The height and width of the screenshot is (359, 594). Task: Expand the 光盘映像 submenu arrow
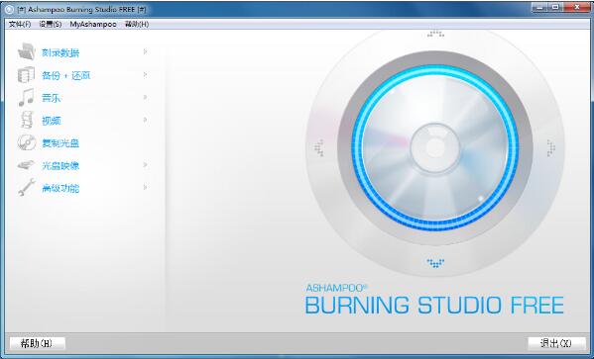[x=145, y=165]
